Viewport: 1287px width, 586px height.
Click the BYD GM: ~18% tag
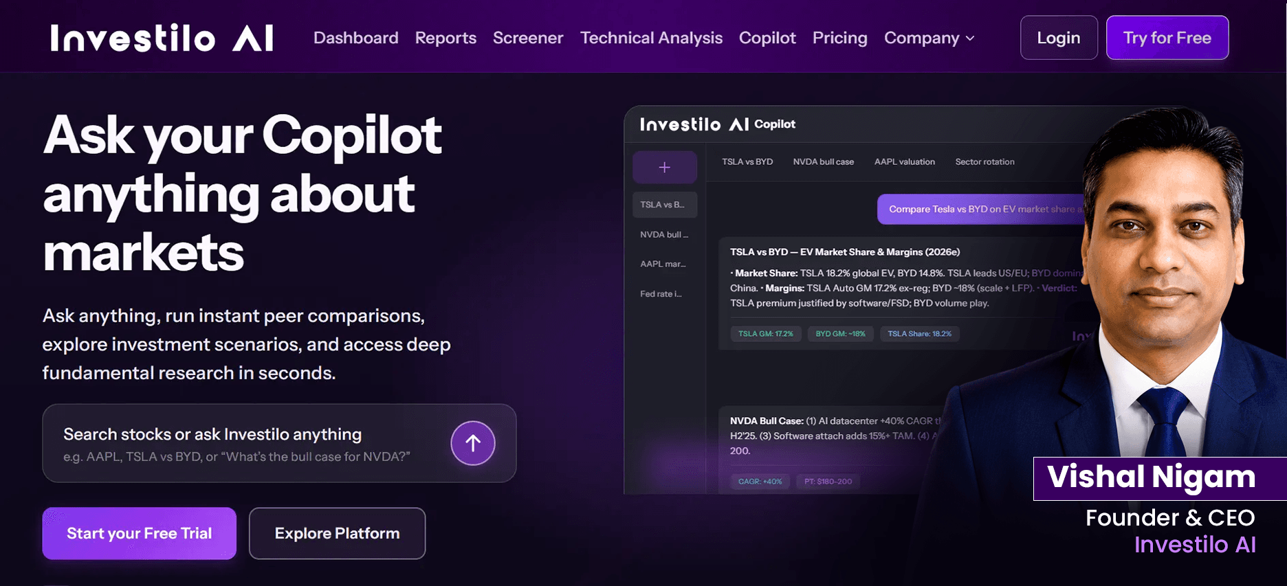840,334
